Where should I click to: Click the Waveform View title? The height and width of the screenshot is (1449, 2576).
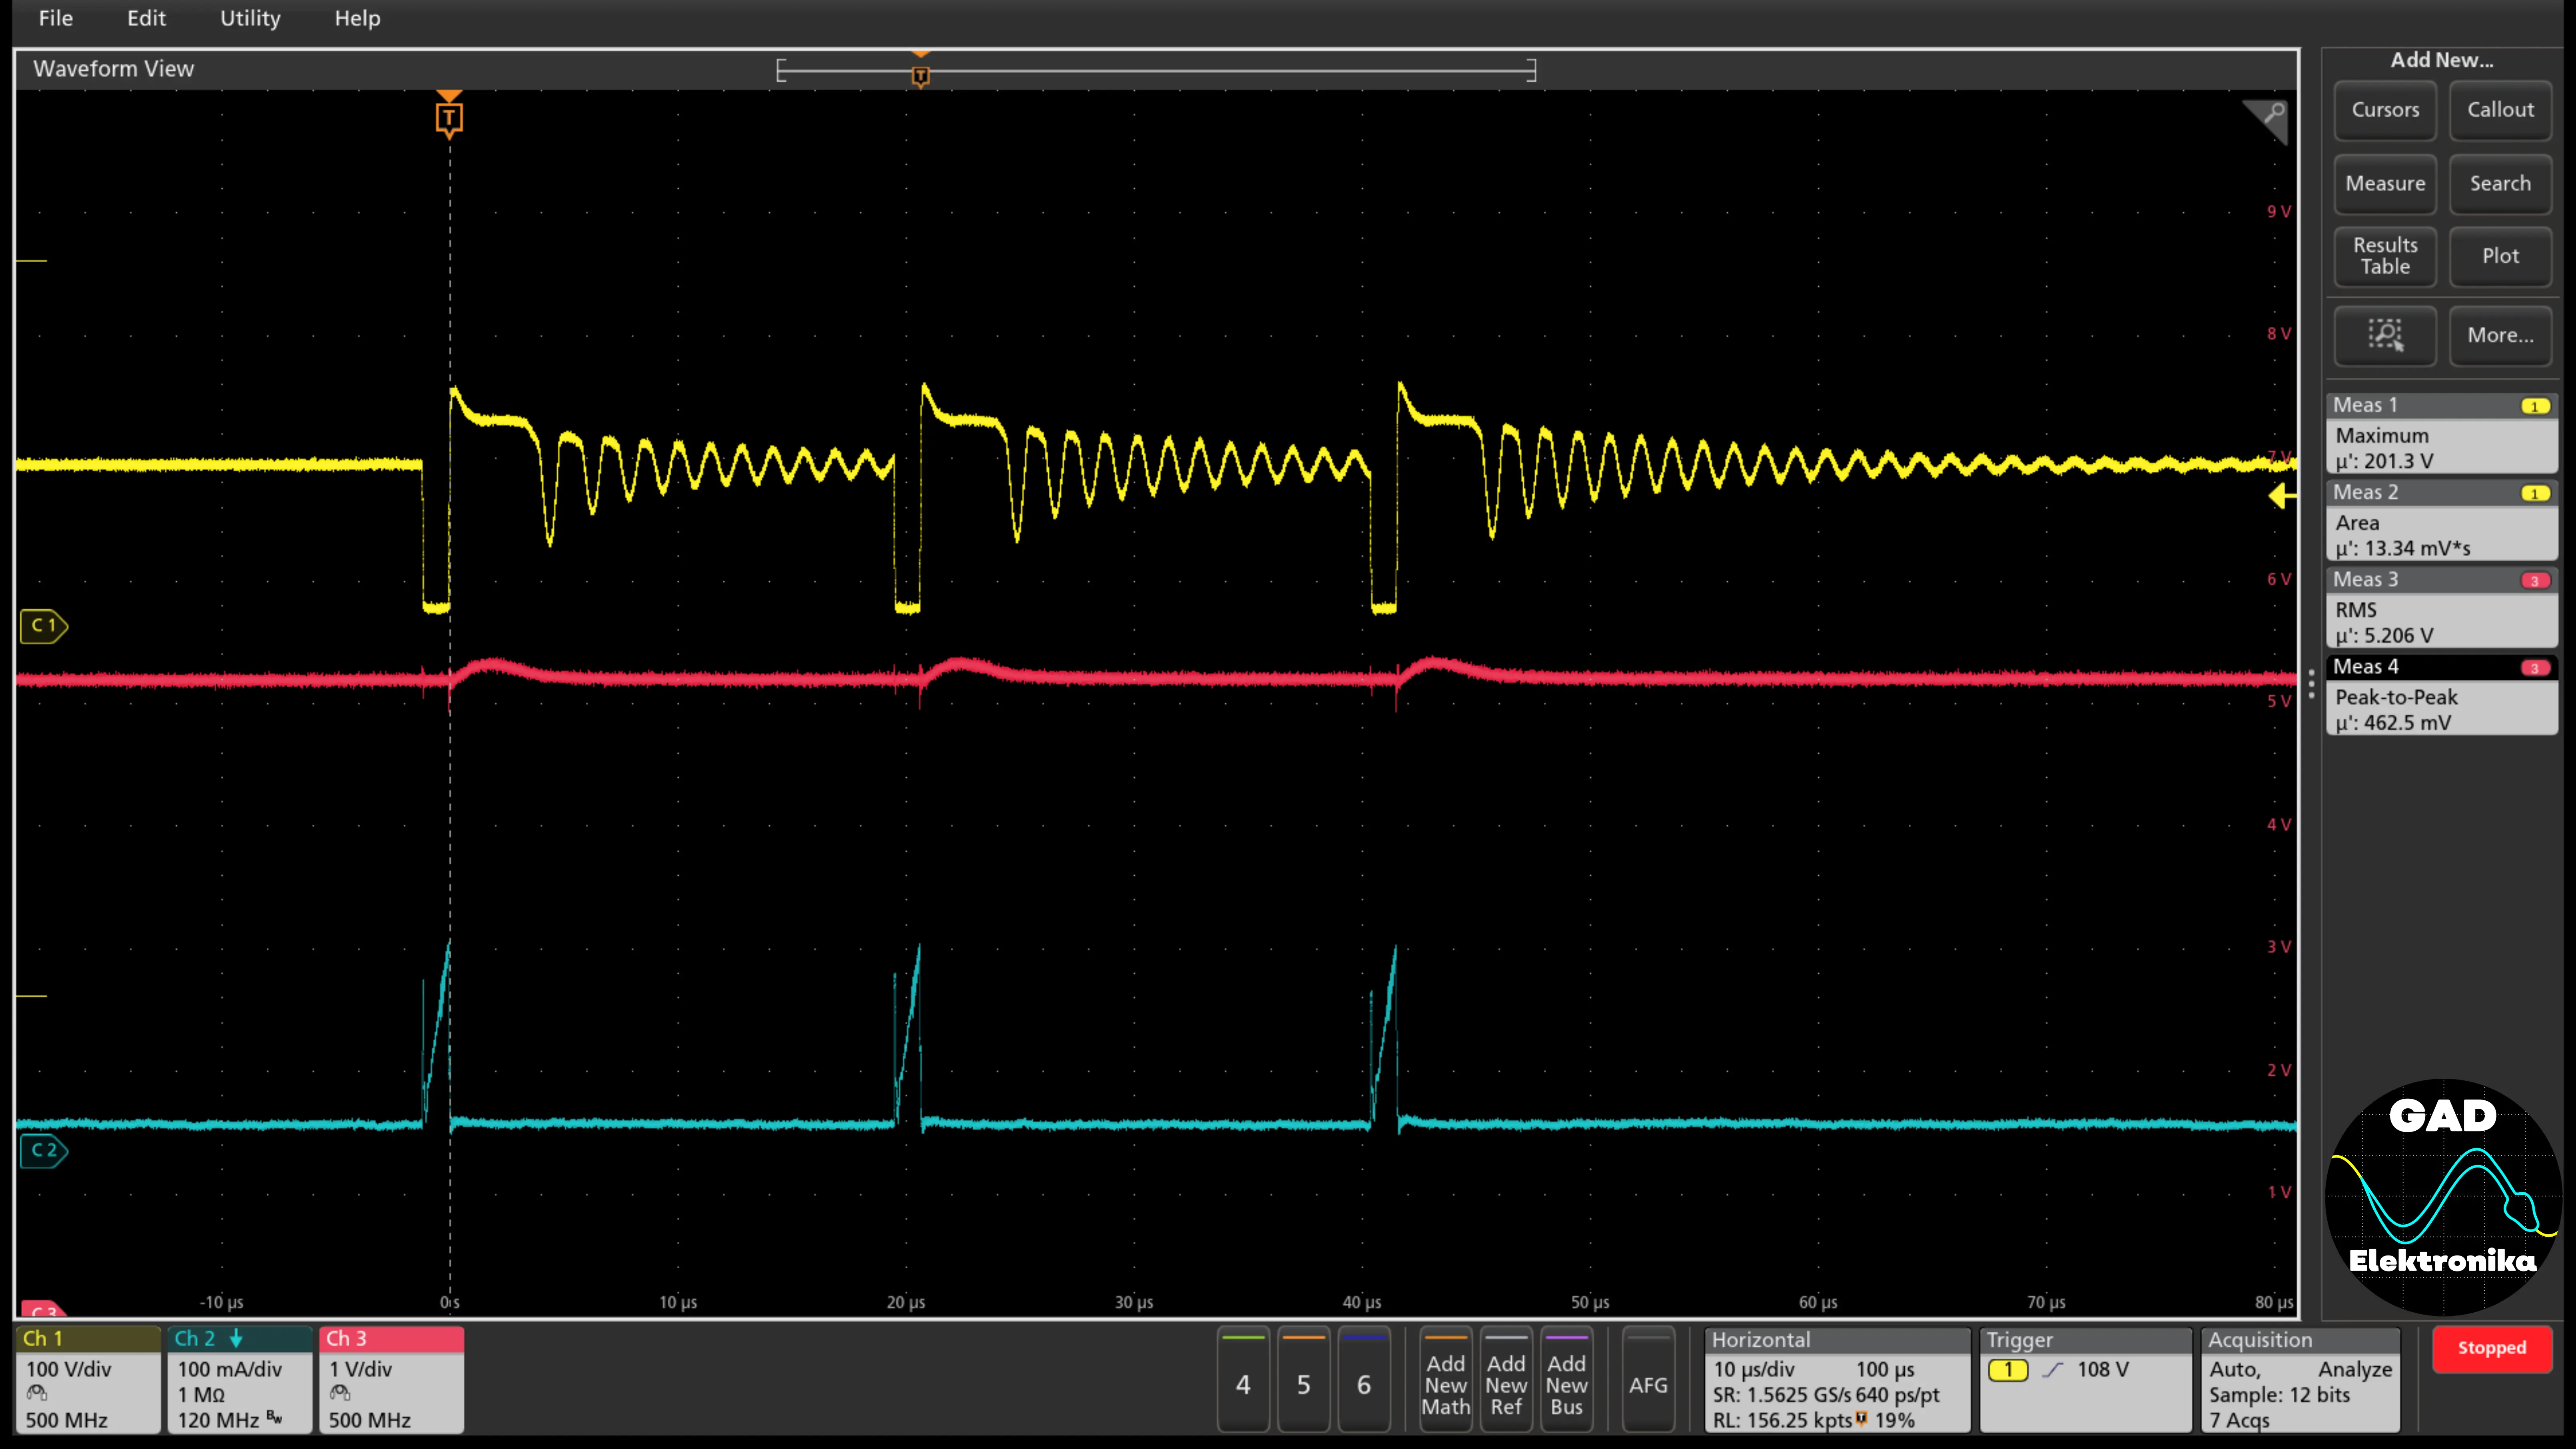coord(113,69)
